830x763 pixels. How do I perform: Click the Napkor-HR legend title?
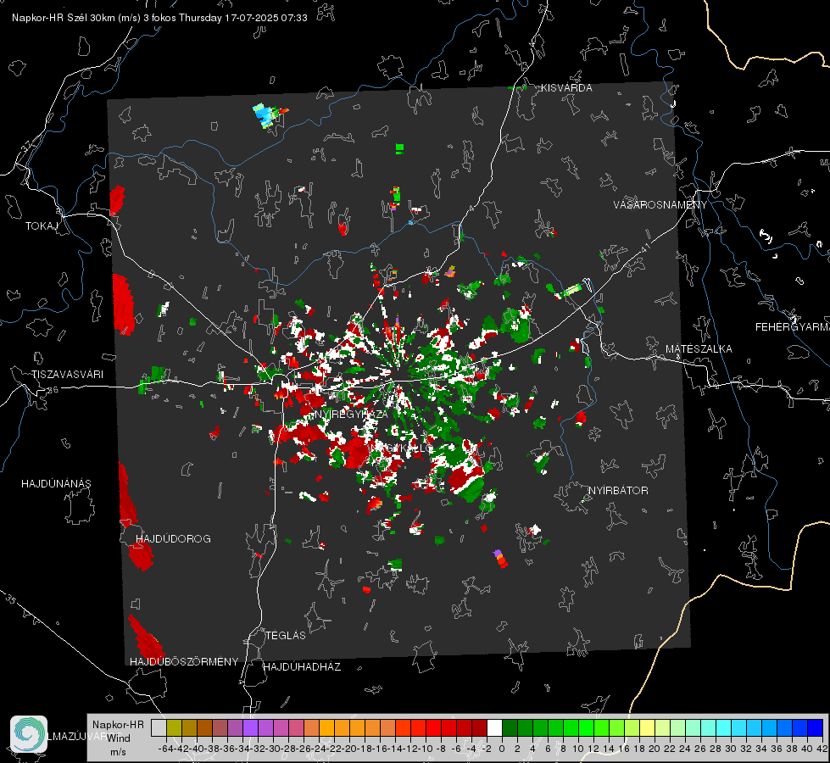click(x=118, y=725)
